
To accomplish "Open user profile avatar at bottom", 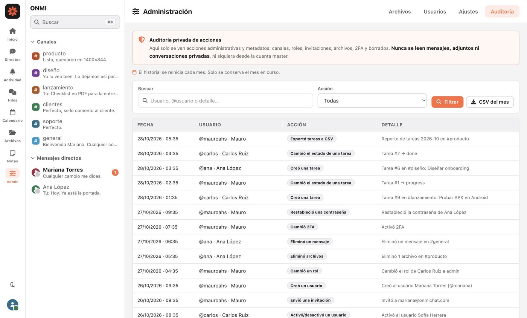I will coord(12,305).
